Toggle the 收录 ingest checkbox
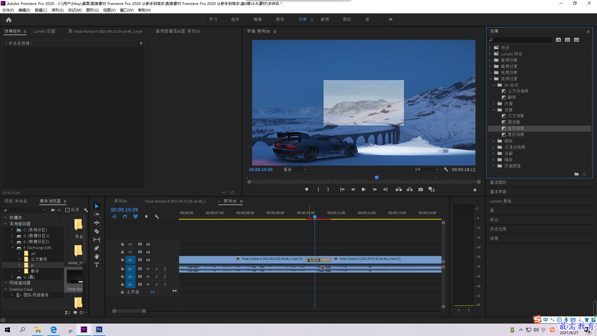Image resolution: width=597 pixels, height=336 pixels. 67,210
